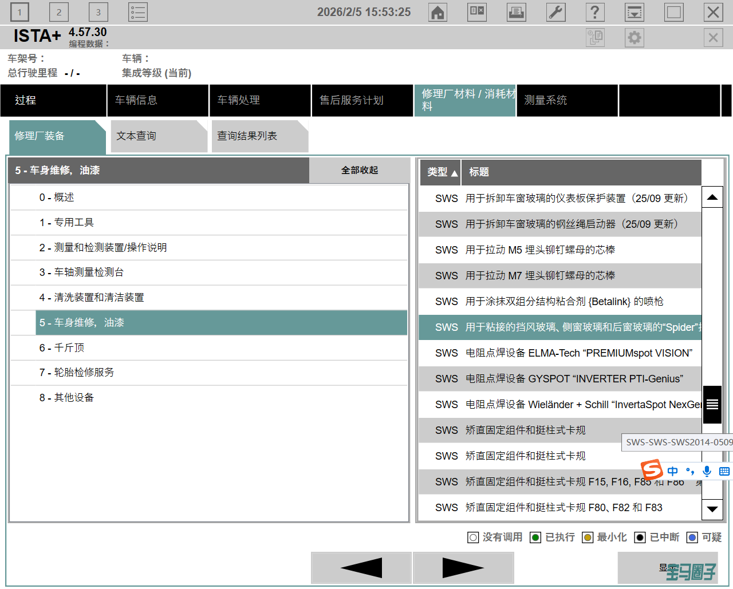
Task: Open the 车辆信息 menu tab
Action: [x=136, y=100]
